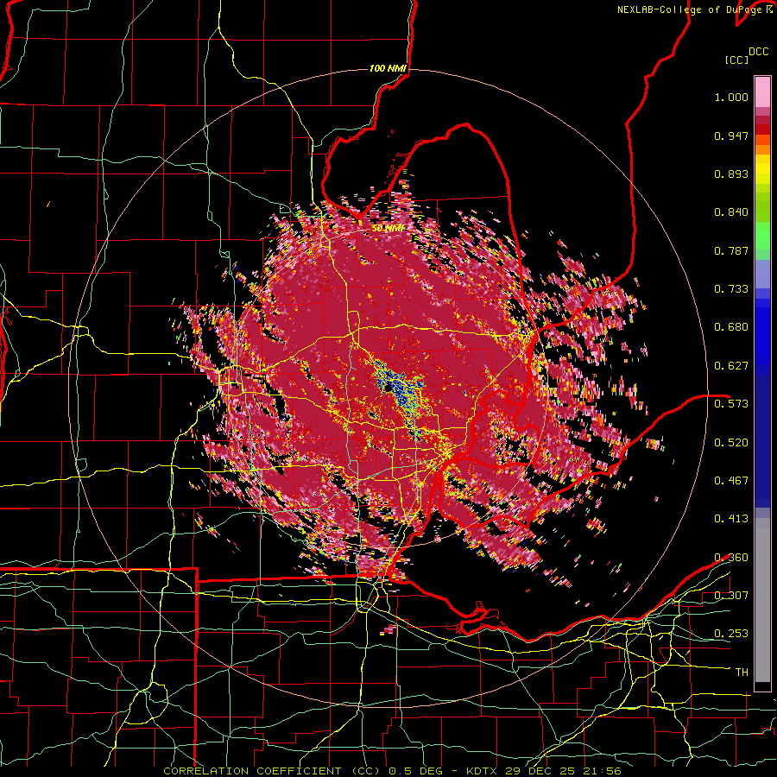Click the 50 NMI range ring label
This screenshot has height=777, width=777.
tap(388, 229)
